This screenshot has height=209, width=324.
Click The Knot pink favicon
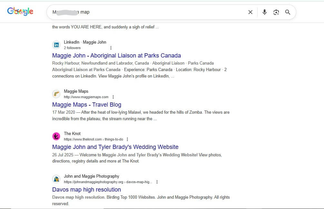(56, 136)
